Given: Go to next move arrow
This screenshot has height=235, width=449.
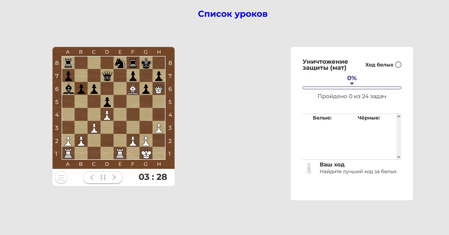Looking at the screenshot, I should (114, 177).
